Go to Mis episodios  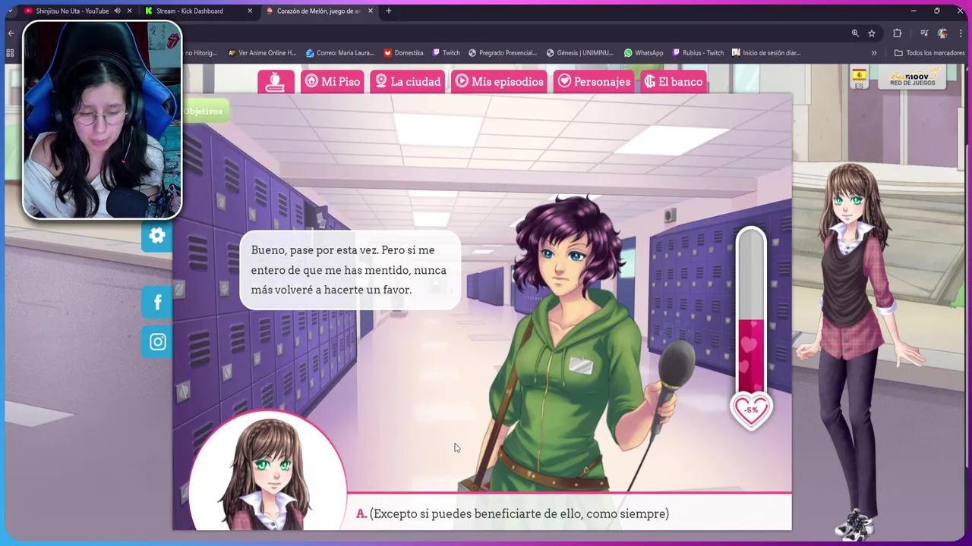click(500, 82)
